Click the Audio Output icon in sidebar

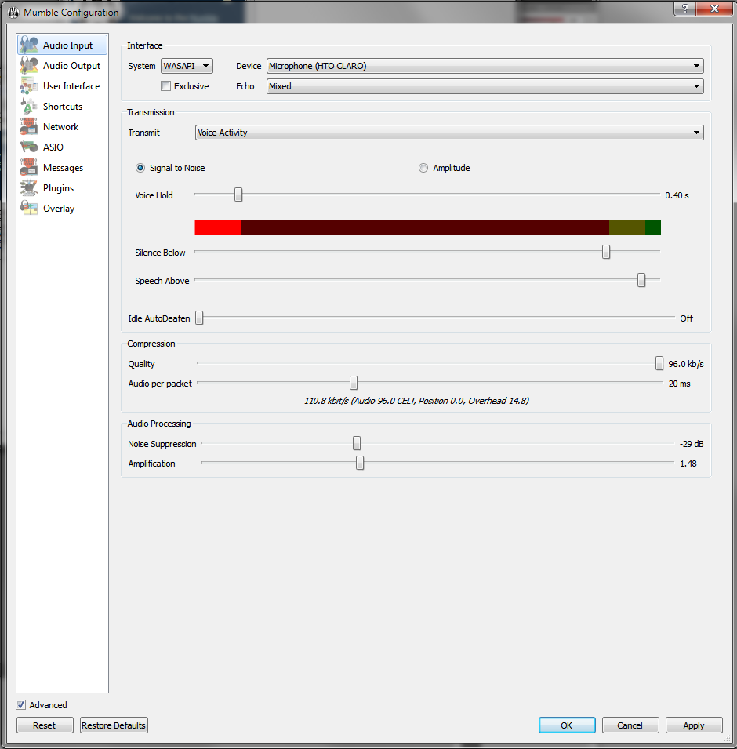(x=29, y=65)
